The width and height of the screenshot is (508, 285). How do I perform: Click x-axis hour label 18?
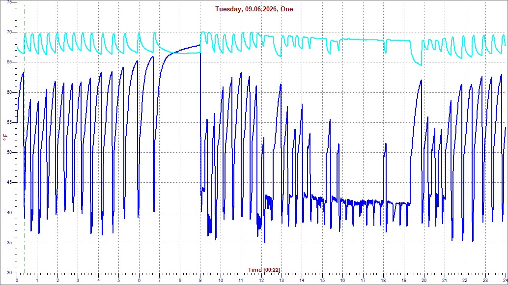tap(384, 281)
